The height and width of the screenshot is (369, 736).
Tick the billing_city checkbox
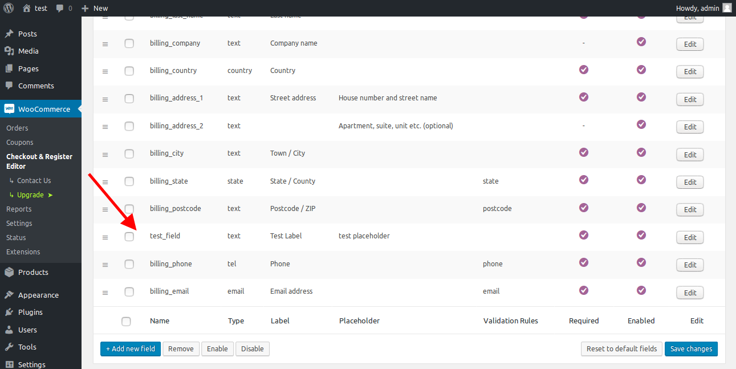129,154
